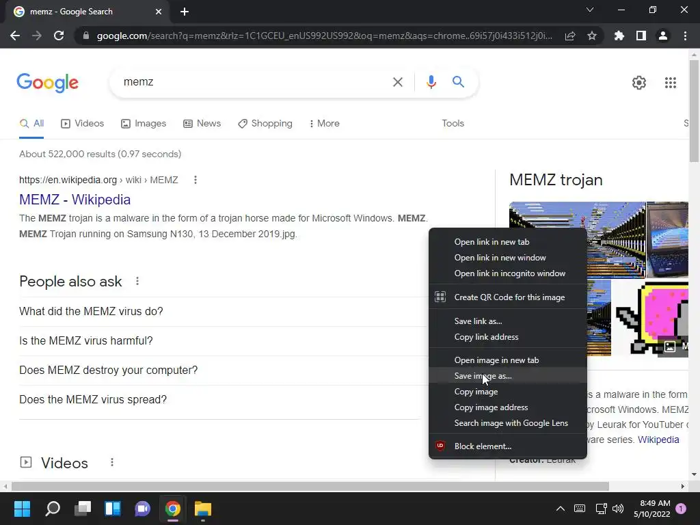Select Save image as...

508,376
